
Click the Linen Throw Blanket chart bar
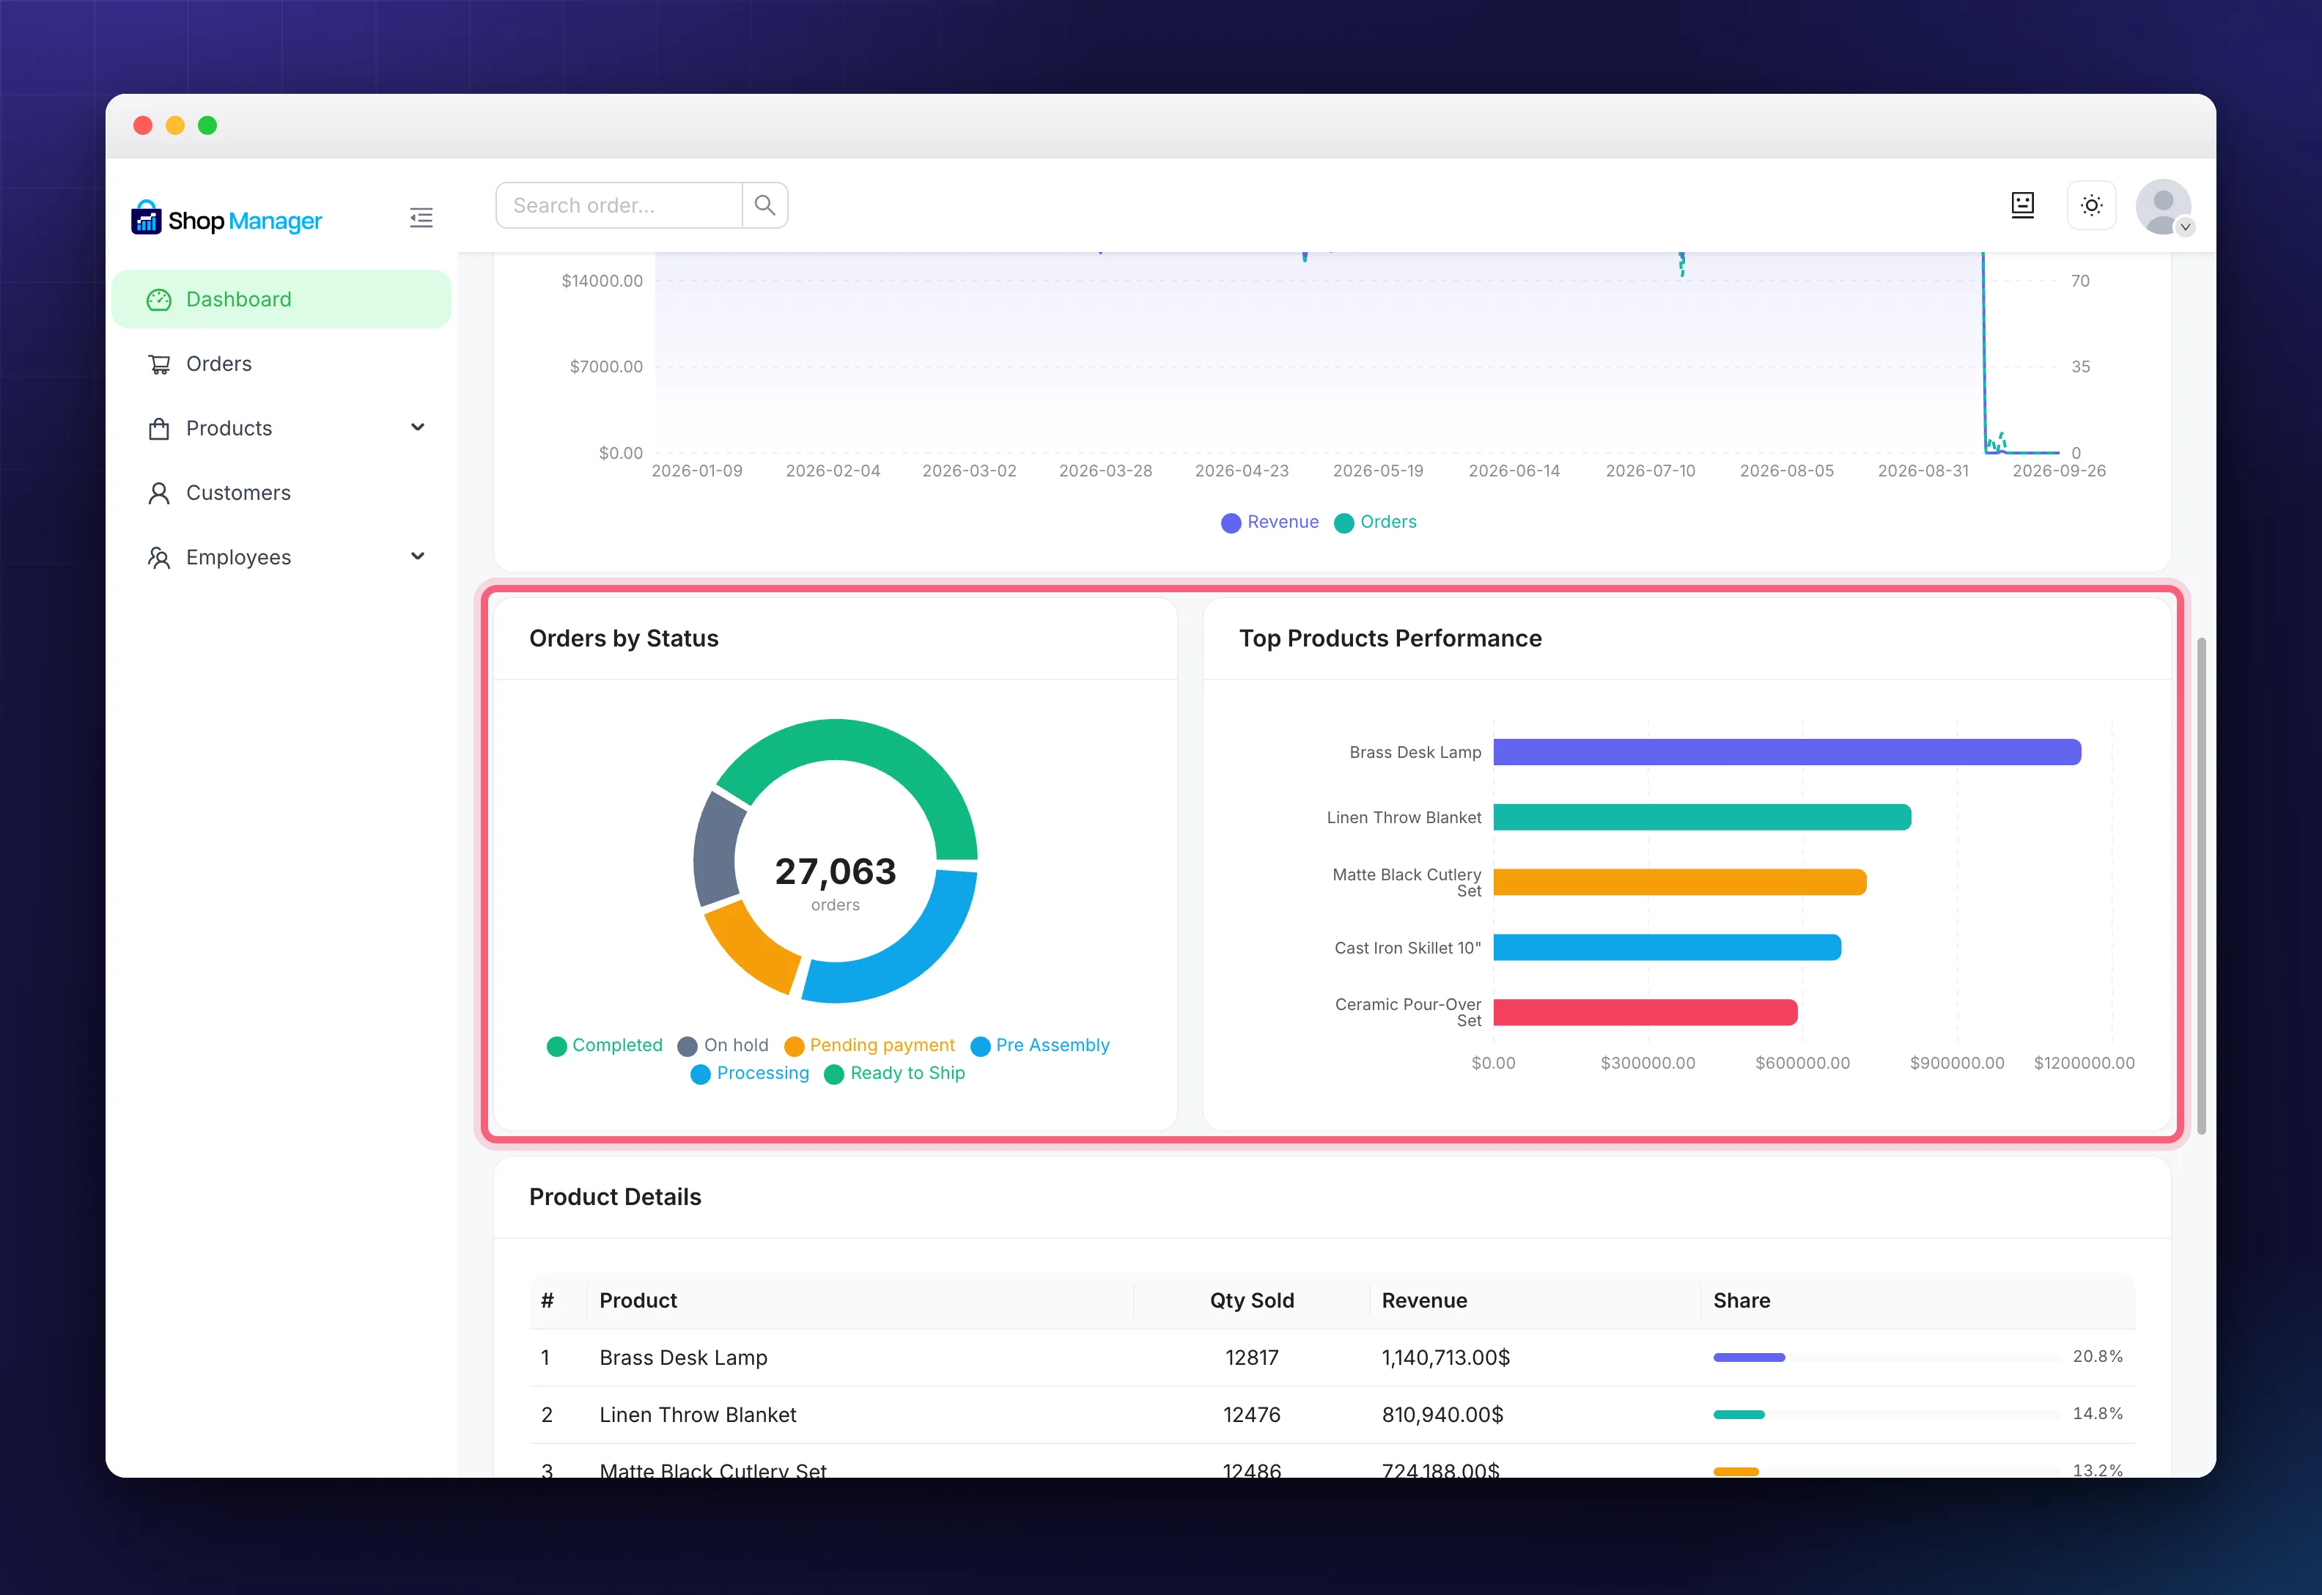point(1701,817)
